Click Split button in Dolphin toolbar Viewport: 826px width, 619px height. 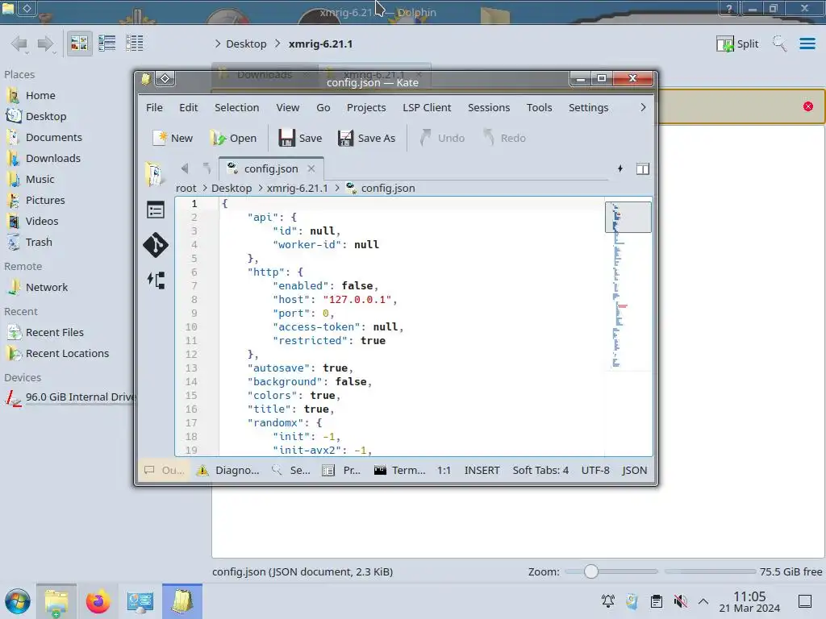[737, 44]
